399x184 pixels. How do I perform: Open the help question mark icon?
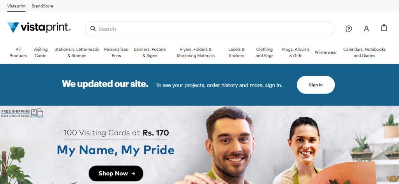click(x=349, y=29)
